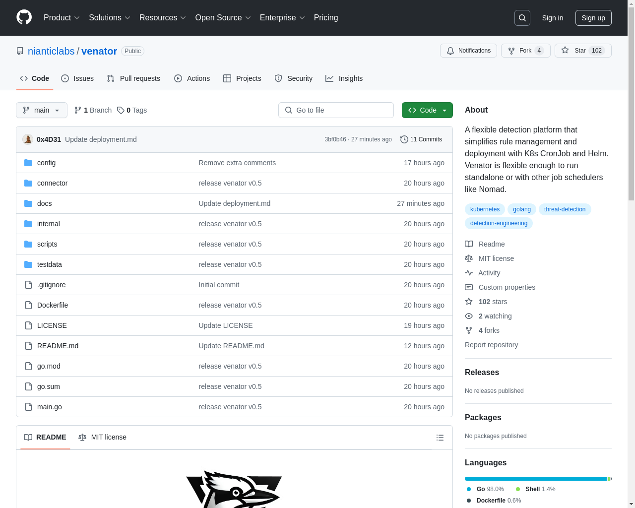Switch to the Issues tab
This screenshot has width=635, height=508.
[77, 78]
